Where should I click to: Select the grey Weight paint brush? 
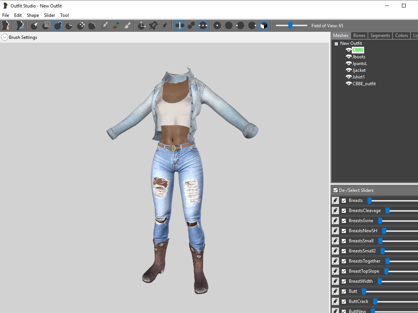[105, 25]
